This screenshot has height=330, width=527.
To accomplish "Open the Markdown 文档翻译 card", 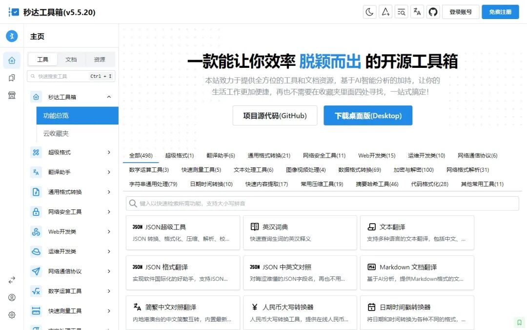I will point(417,272).
